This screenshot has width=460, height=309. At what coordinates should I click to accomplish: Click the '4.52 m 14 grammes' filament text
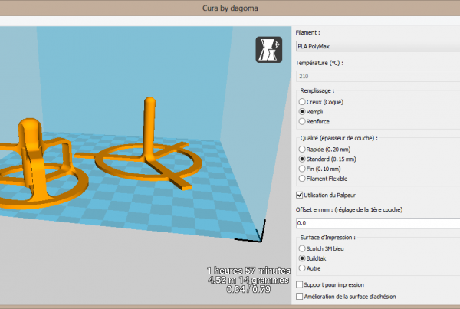click(248, 280)
